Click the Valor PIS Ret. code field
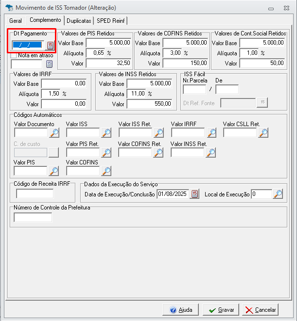 (x=83, y=153)
